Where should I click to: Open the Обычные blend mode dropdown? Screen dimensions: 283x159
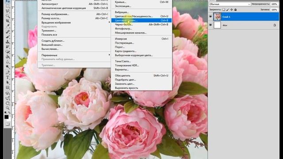click(230, 4)
